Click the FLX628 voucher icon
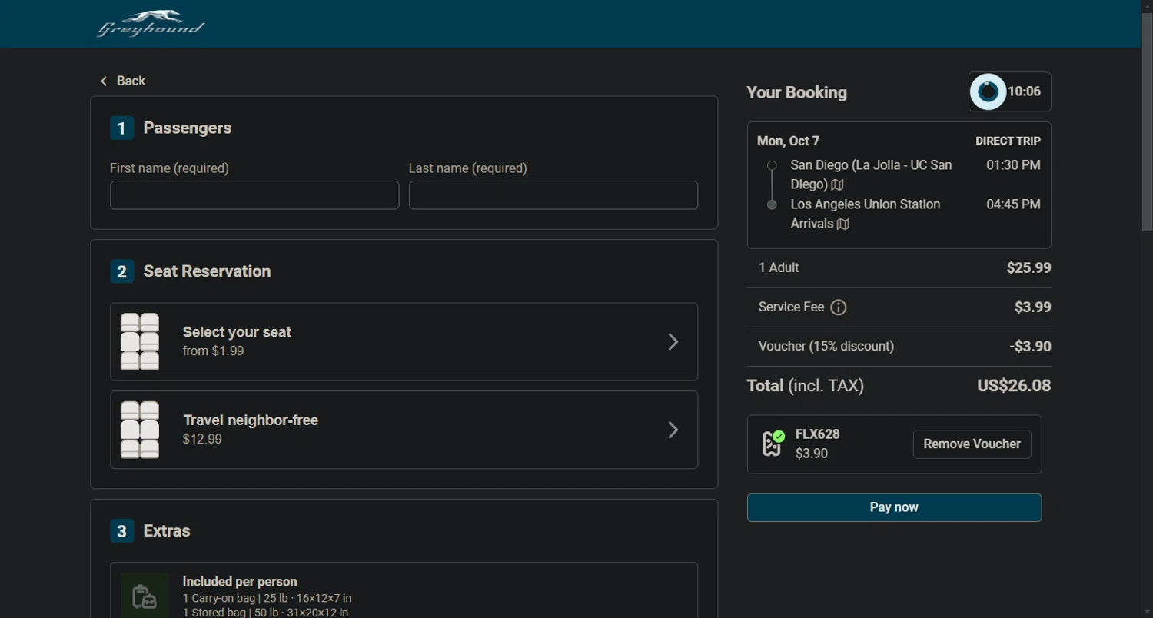 [x=773, y=444]
